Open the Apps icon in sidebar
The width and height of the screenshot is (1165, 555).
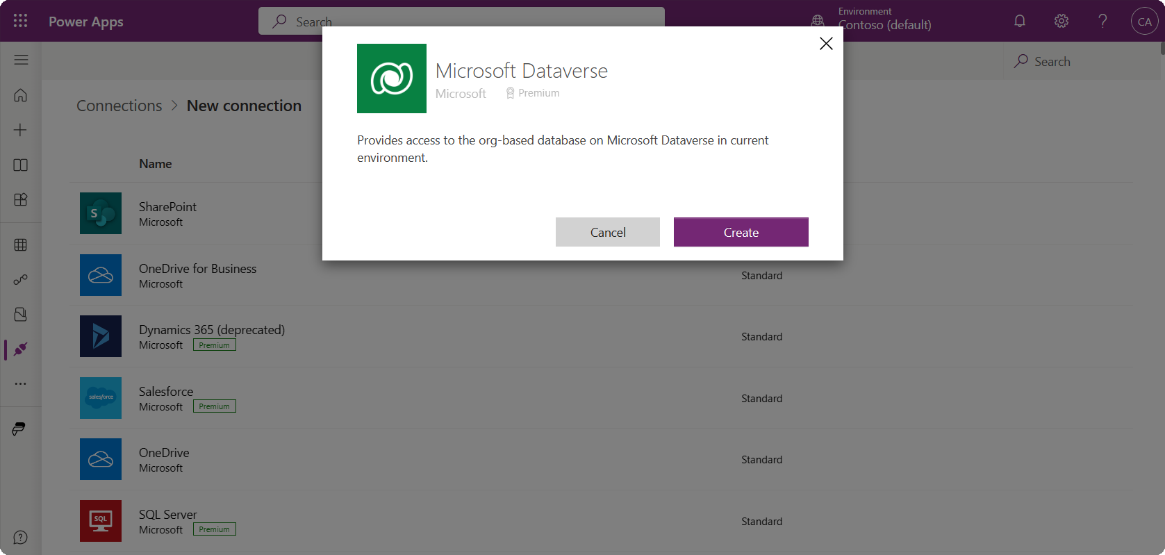21,199
